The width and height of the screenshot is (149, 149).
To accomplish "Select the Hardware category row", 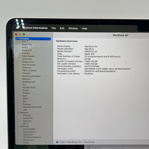I will (33, 39).
